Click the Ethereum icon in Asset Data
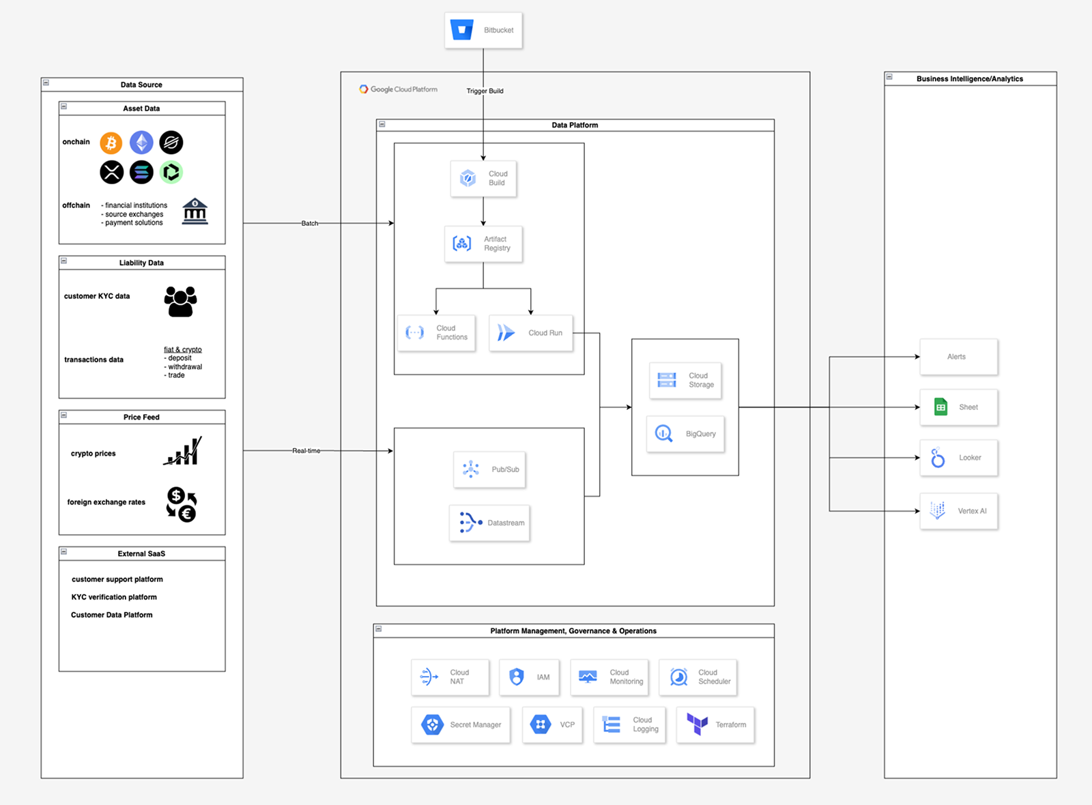Image resolution: width=1092 pixels, height=805 pixels. [141, 142]
